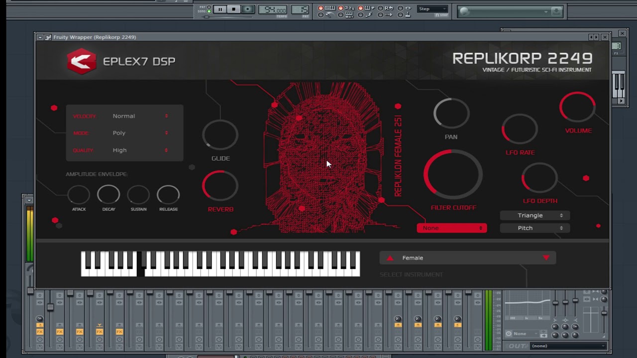Viewport: 637px width, 358px height.
Task: Click the LFO Rate knob
Action: click(520, 130)
